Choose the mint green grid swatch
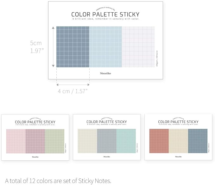Screen dimensions: 215x185 [126, 141]
